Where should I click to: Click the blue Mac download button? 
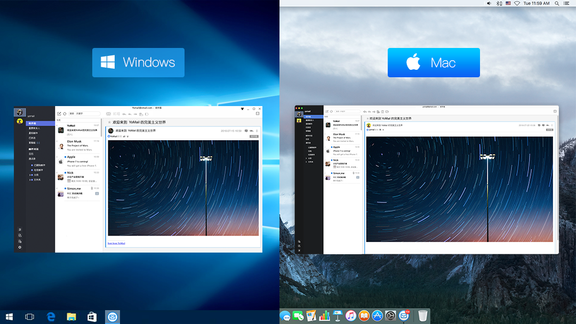434,62
